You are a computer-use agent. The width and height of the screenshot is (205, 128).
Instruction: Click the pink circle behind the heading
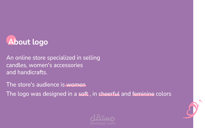[11, 39]
